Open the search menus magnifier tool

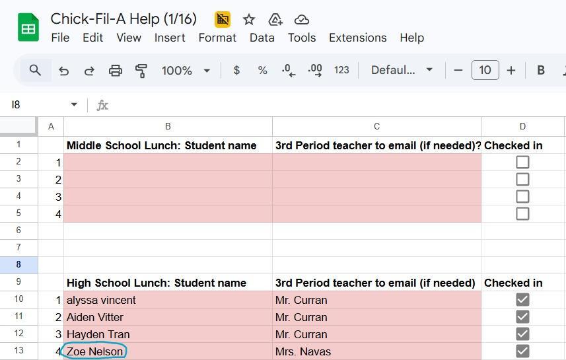click(35, 70)
